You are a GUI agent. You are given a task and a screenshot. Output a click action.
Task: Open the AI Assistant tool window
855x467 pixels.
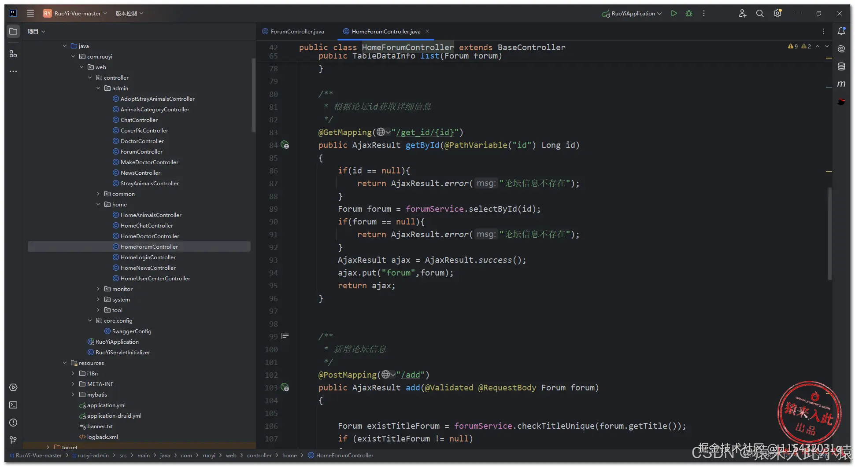coord(841,48)
